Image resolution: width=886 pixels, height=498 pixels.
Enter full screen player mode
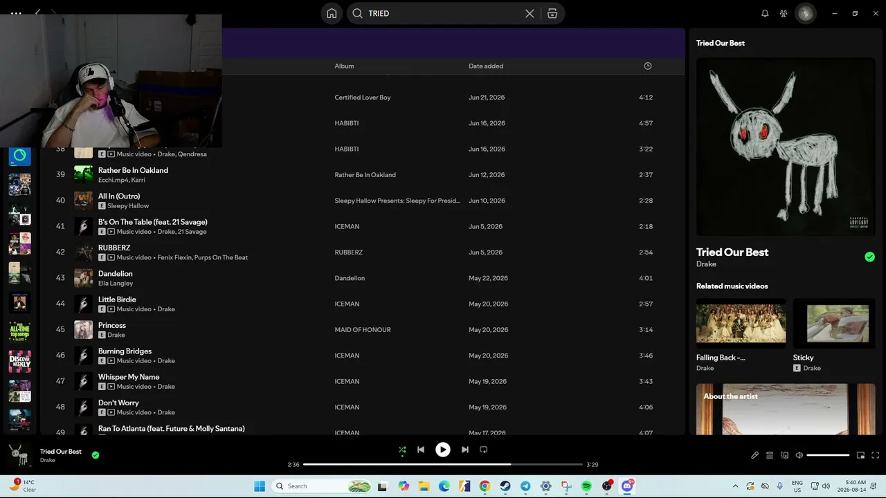click(876, 455)
